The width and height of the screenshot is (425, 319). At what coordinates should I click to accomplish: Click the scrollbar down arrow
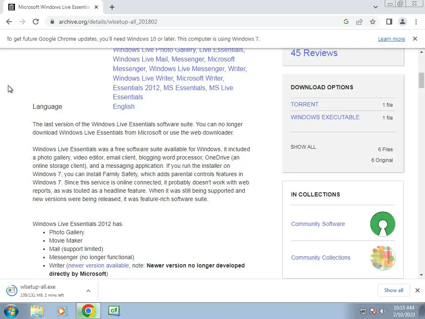421,275
